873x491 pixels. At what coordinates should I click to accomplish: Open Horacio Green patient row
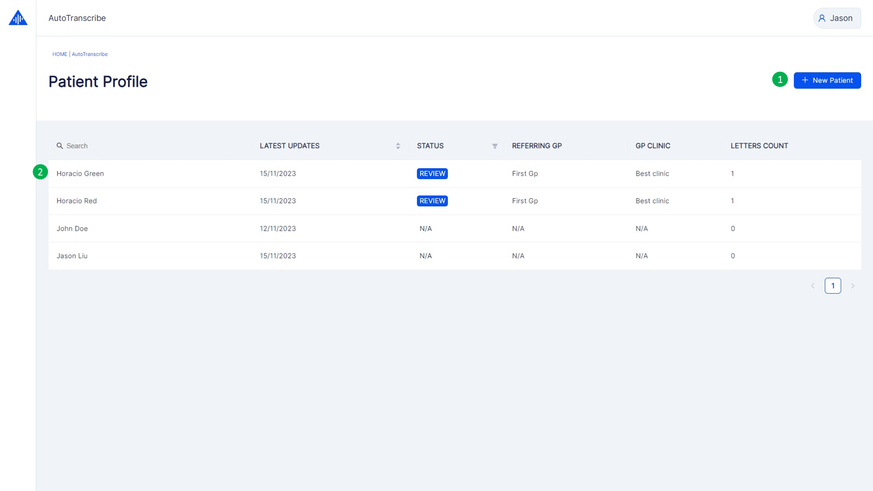point(80,174)
